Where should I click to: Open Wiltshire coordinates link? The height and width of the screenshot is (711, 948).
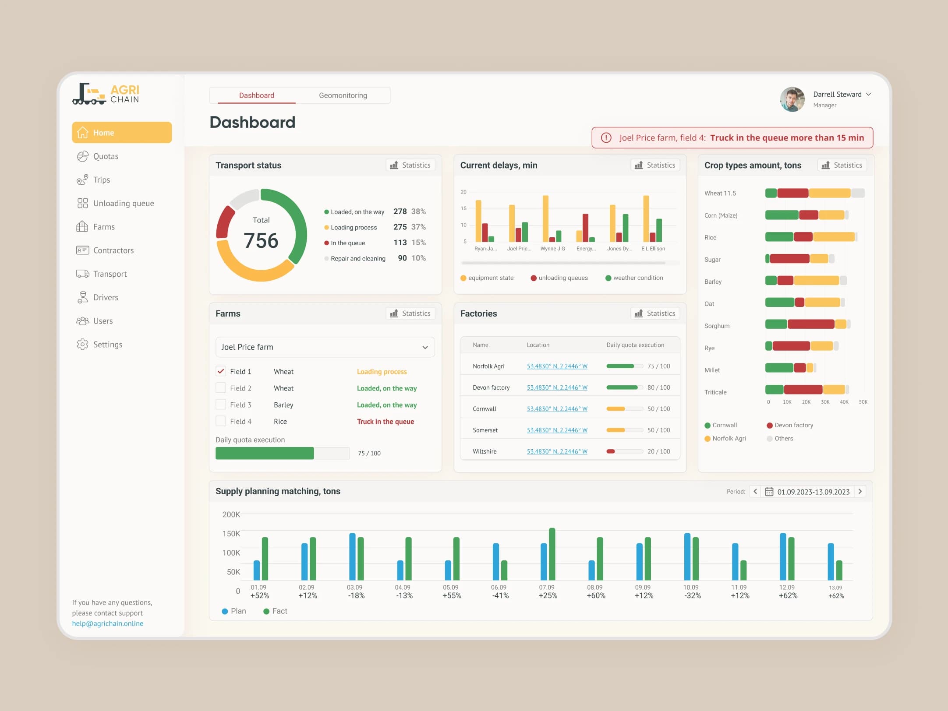[x=557, y=451]
